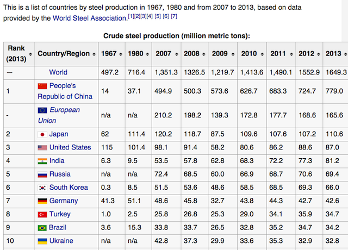348x250 pixels.
Task: Select China 2013 value 779.0
Action: point(334,91)
